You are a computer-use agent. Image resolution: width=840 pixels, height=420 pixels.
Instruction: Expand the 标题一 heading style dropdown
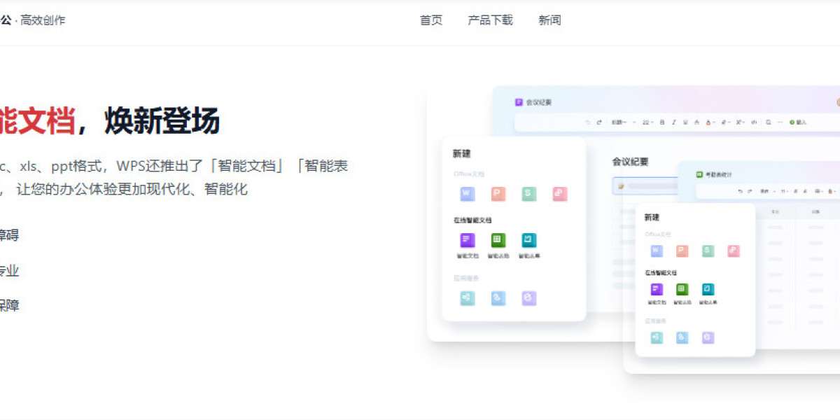click(x=624, y=122)
